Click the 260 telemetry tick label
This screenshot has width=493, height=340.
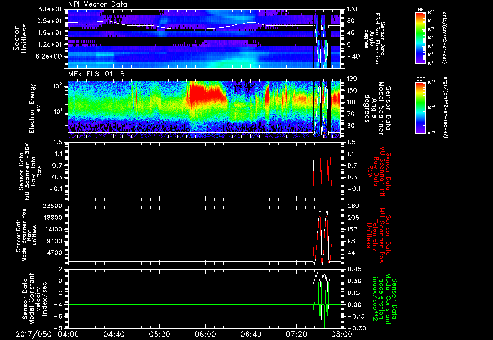click(352, 206)
